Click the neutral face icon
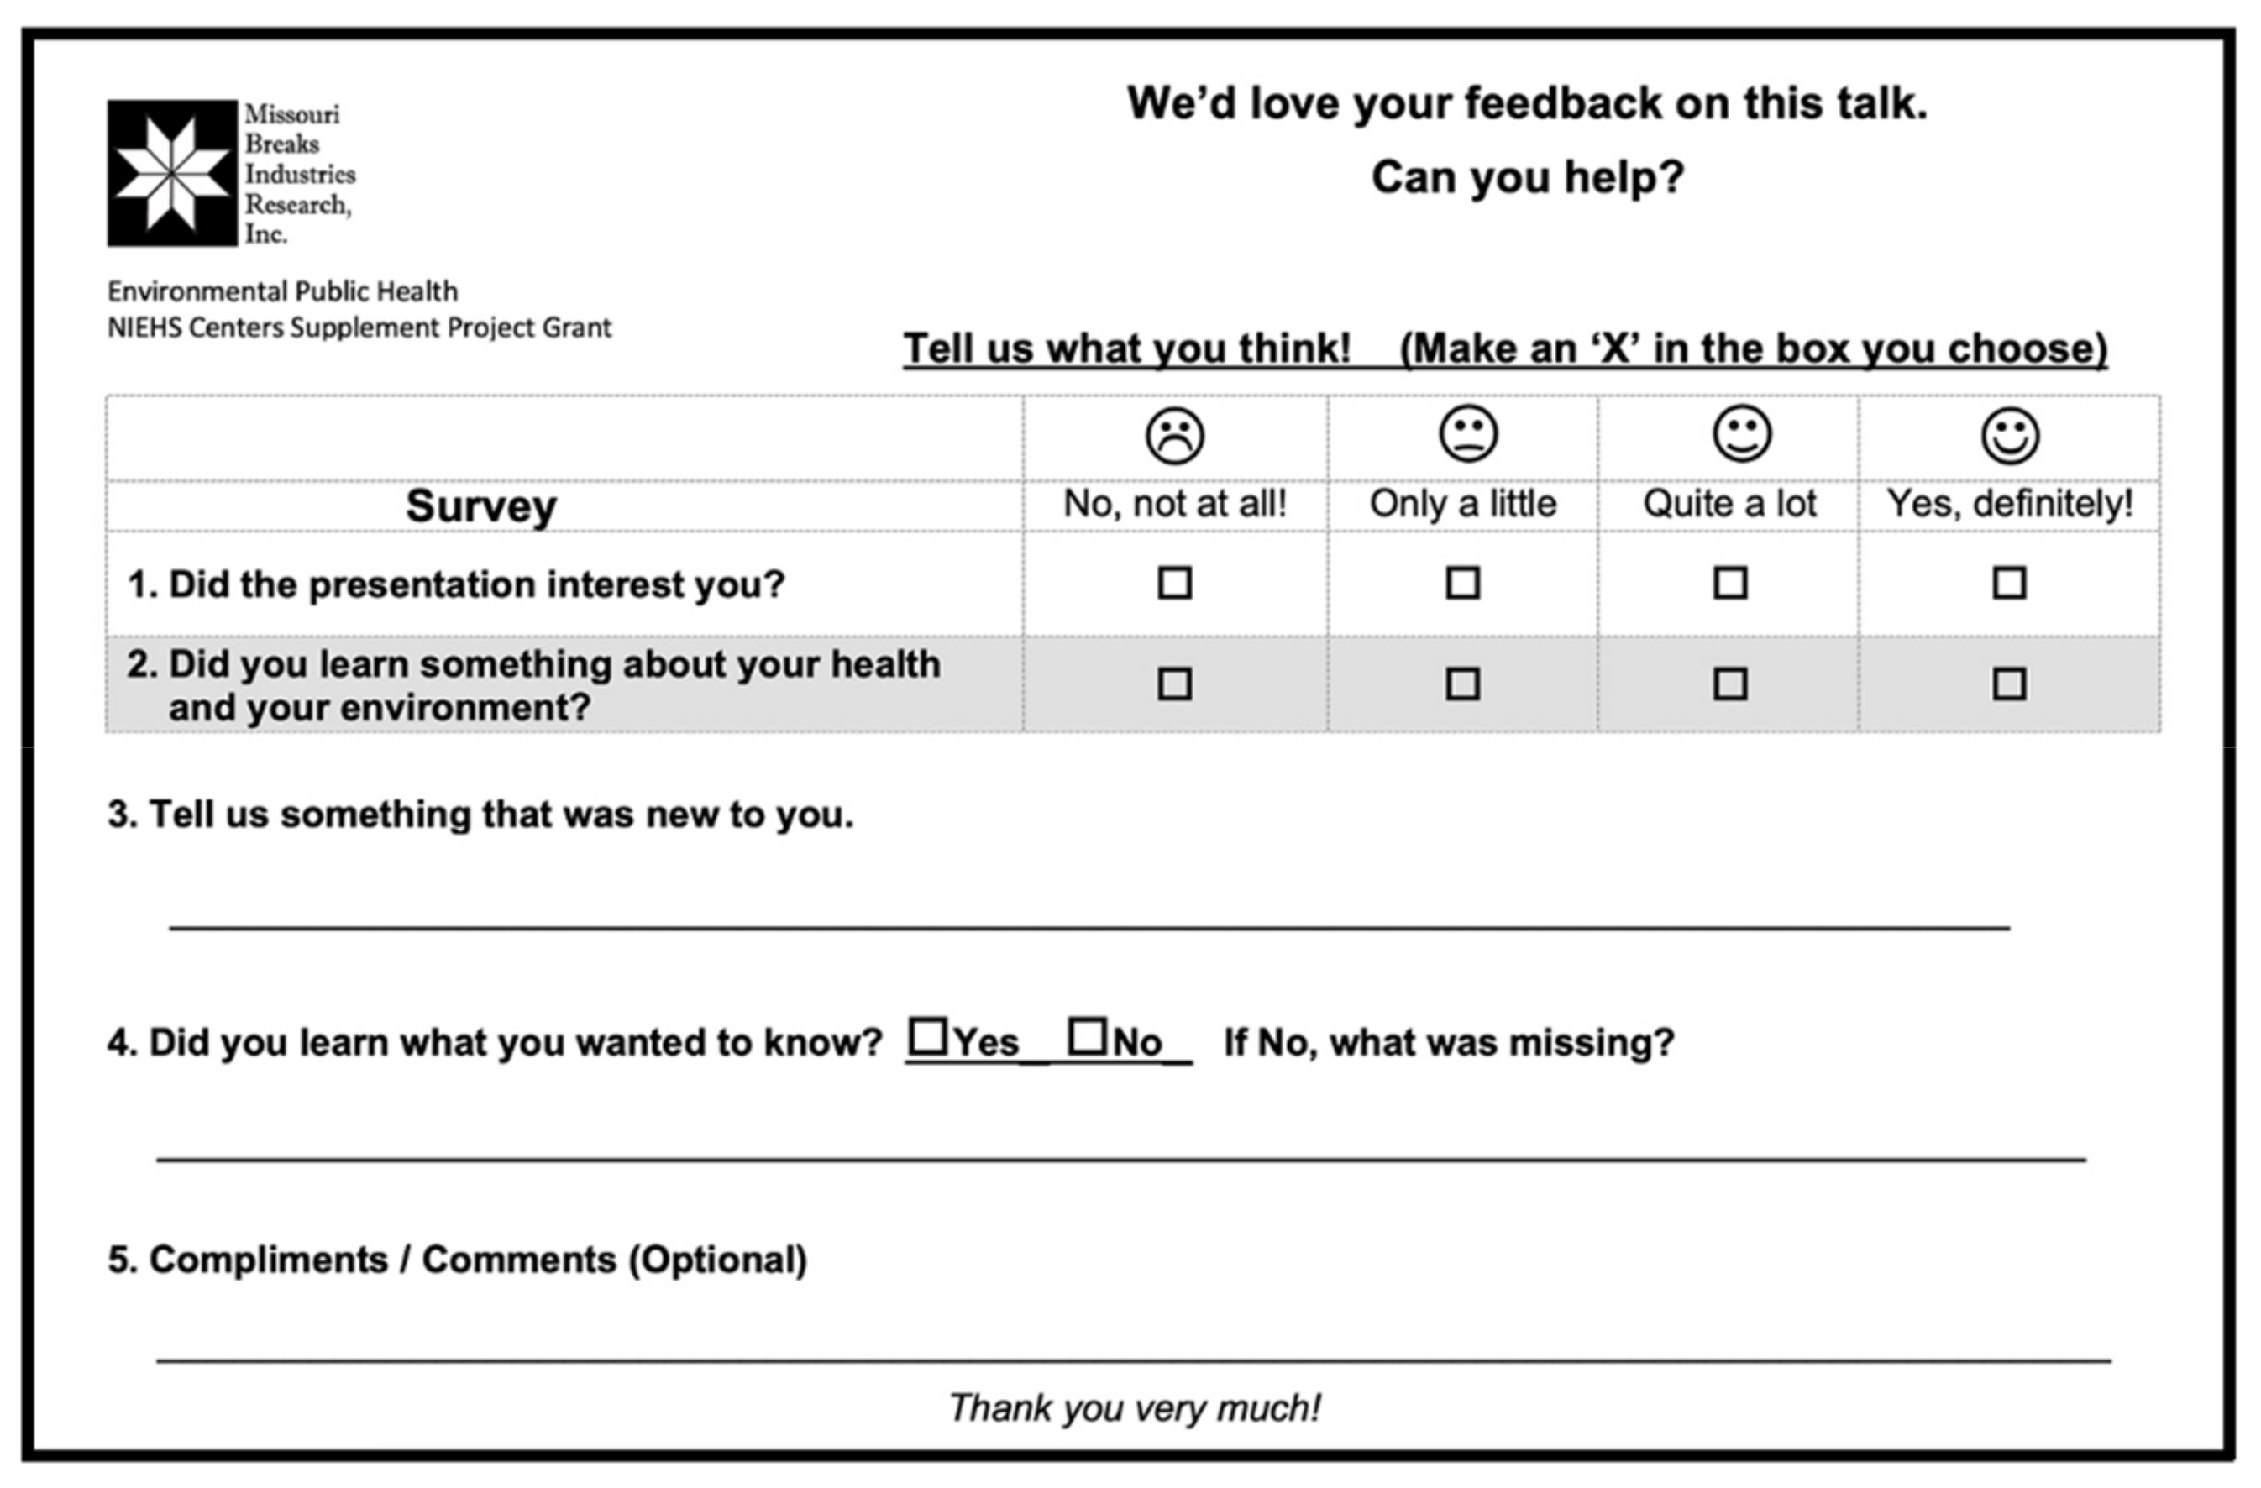Screen dimensions: 2261x1488 (1468, 434)
